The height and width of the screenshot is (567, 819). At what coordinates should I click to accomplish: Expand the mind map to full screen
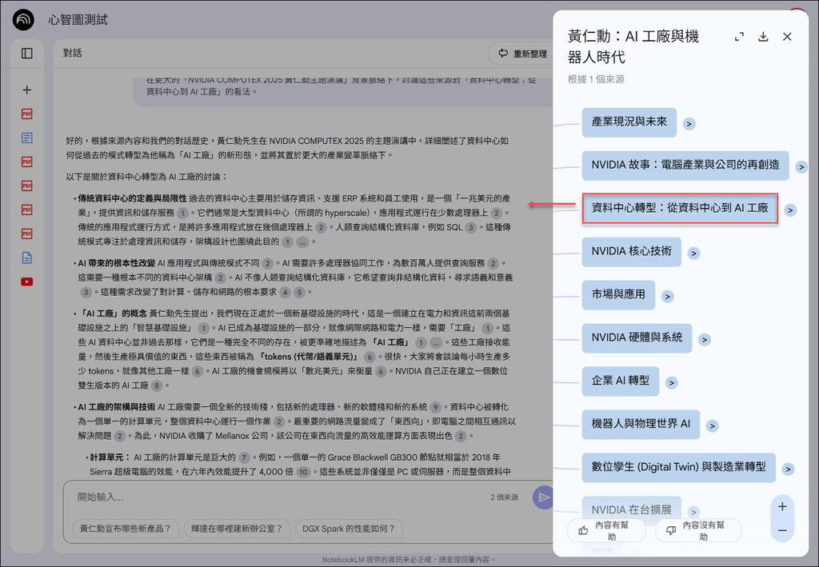click(739, 37)
